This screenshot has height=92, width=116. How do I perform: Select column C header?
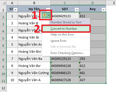(x=65, y=3)
